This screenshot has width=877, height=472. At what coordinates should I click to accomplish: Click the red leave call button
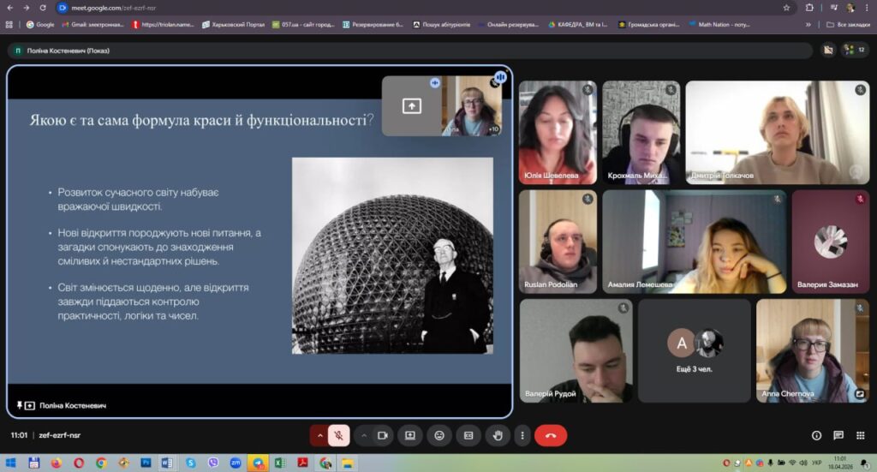551,435
